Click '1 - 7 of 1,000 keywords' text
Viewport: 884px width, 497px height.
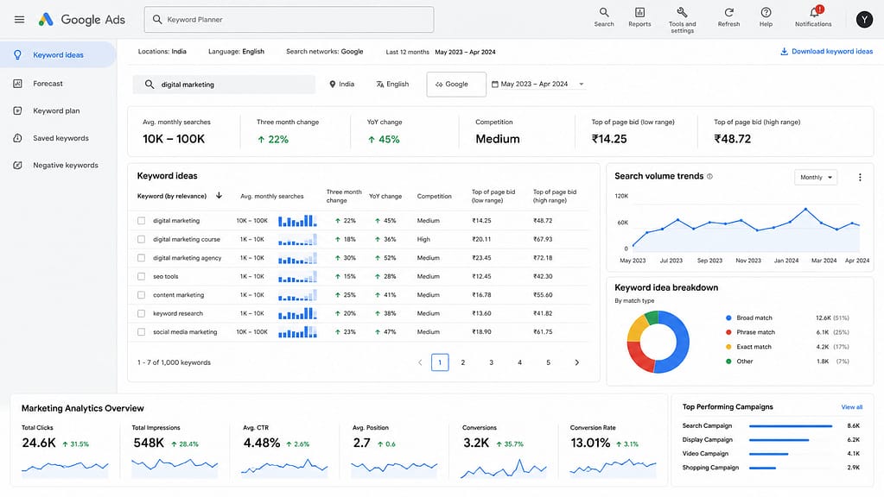[x=175, y=362]
